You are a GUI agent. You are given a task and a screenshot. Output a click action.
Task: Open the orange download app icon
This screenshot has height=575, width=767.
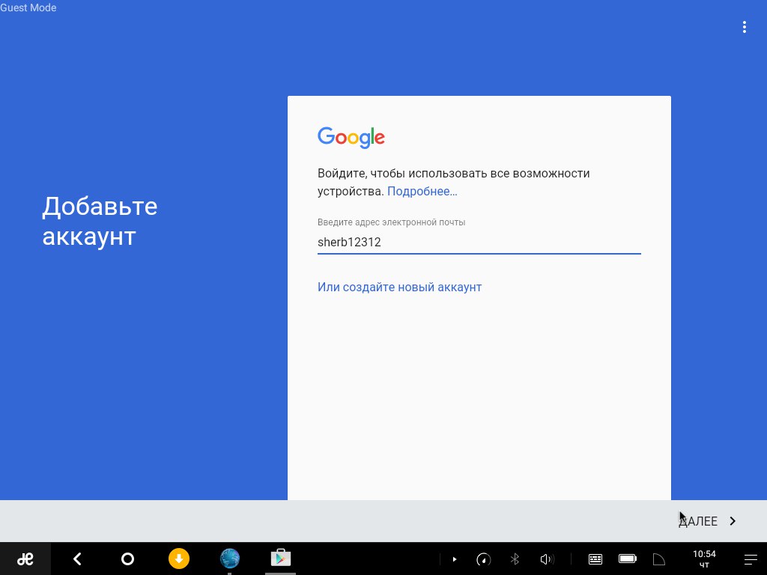(x=179, y=559)
